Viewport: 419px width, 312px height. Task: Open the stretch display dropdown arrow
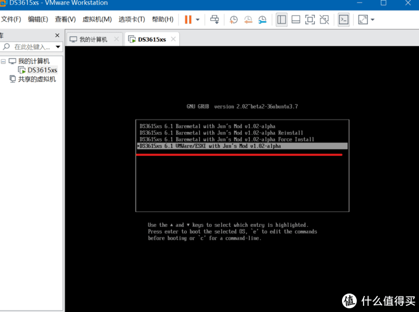coord(373,20)
